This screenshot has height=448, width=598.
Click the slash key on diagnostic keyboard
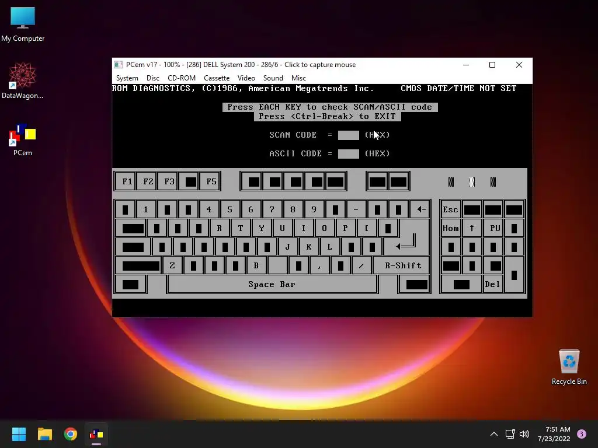click(x=361, y=265)
